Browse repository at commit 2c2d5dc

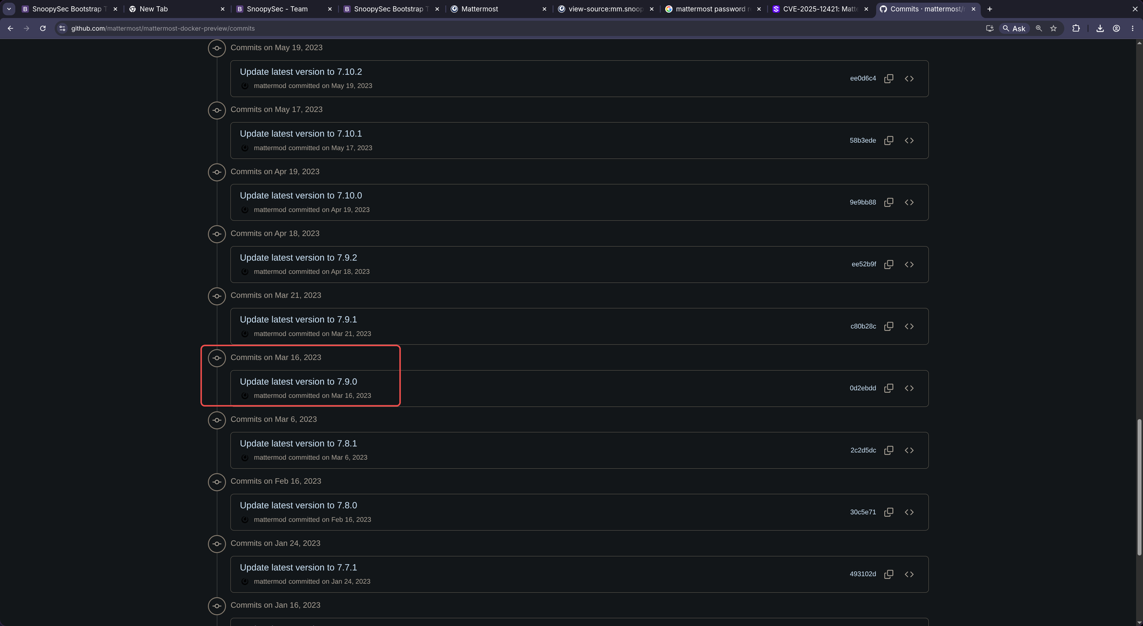tap(909, 451)
